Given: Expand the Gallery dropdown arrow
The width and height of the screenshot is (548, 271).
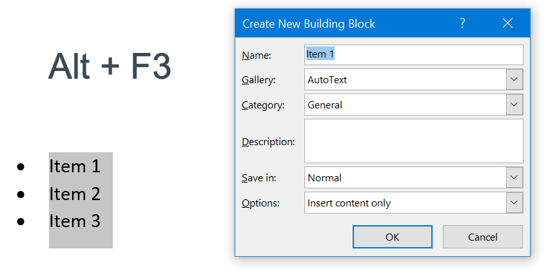Looking at the screenshot, I should pos(514,80).
